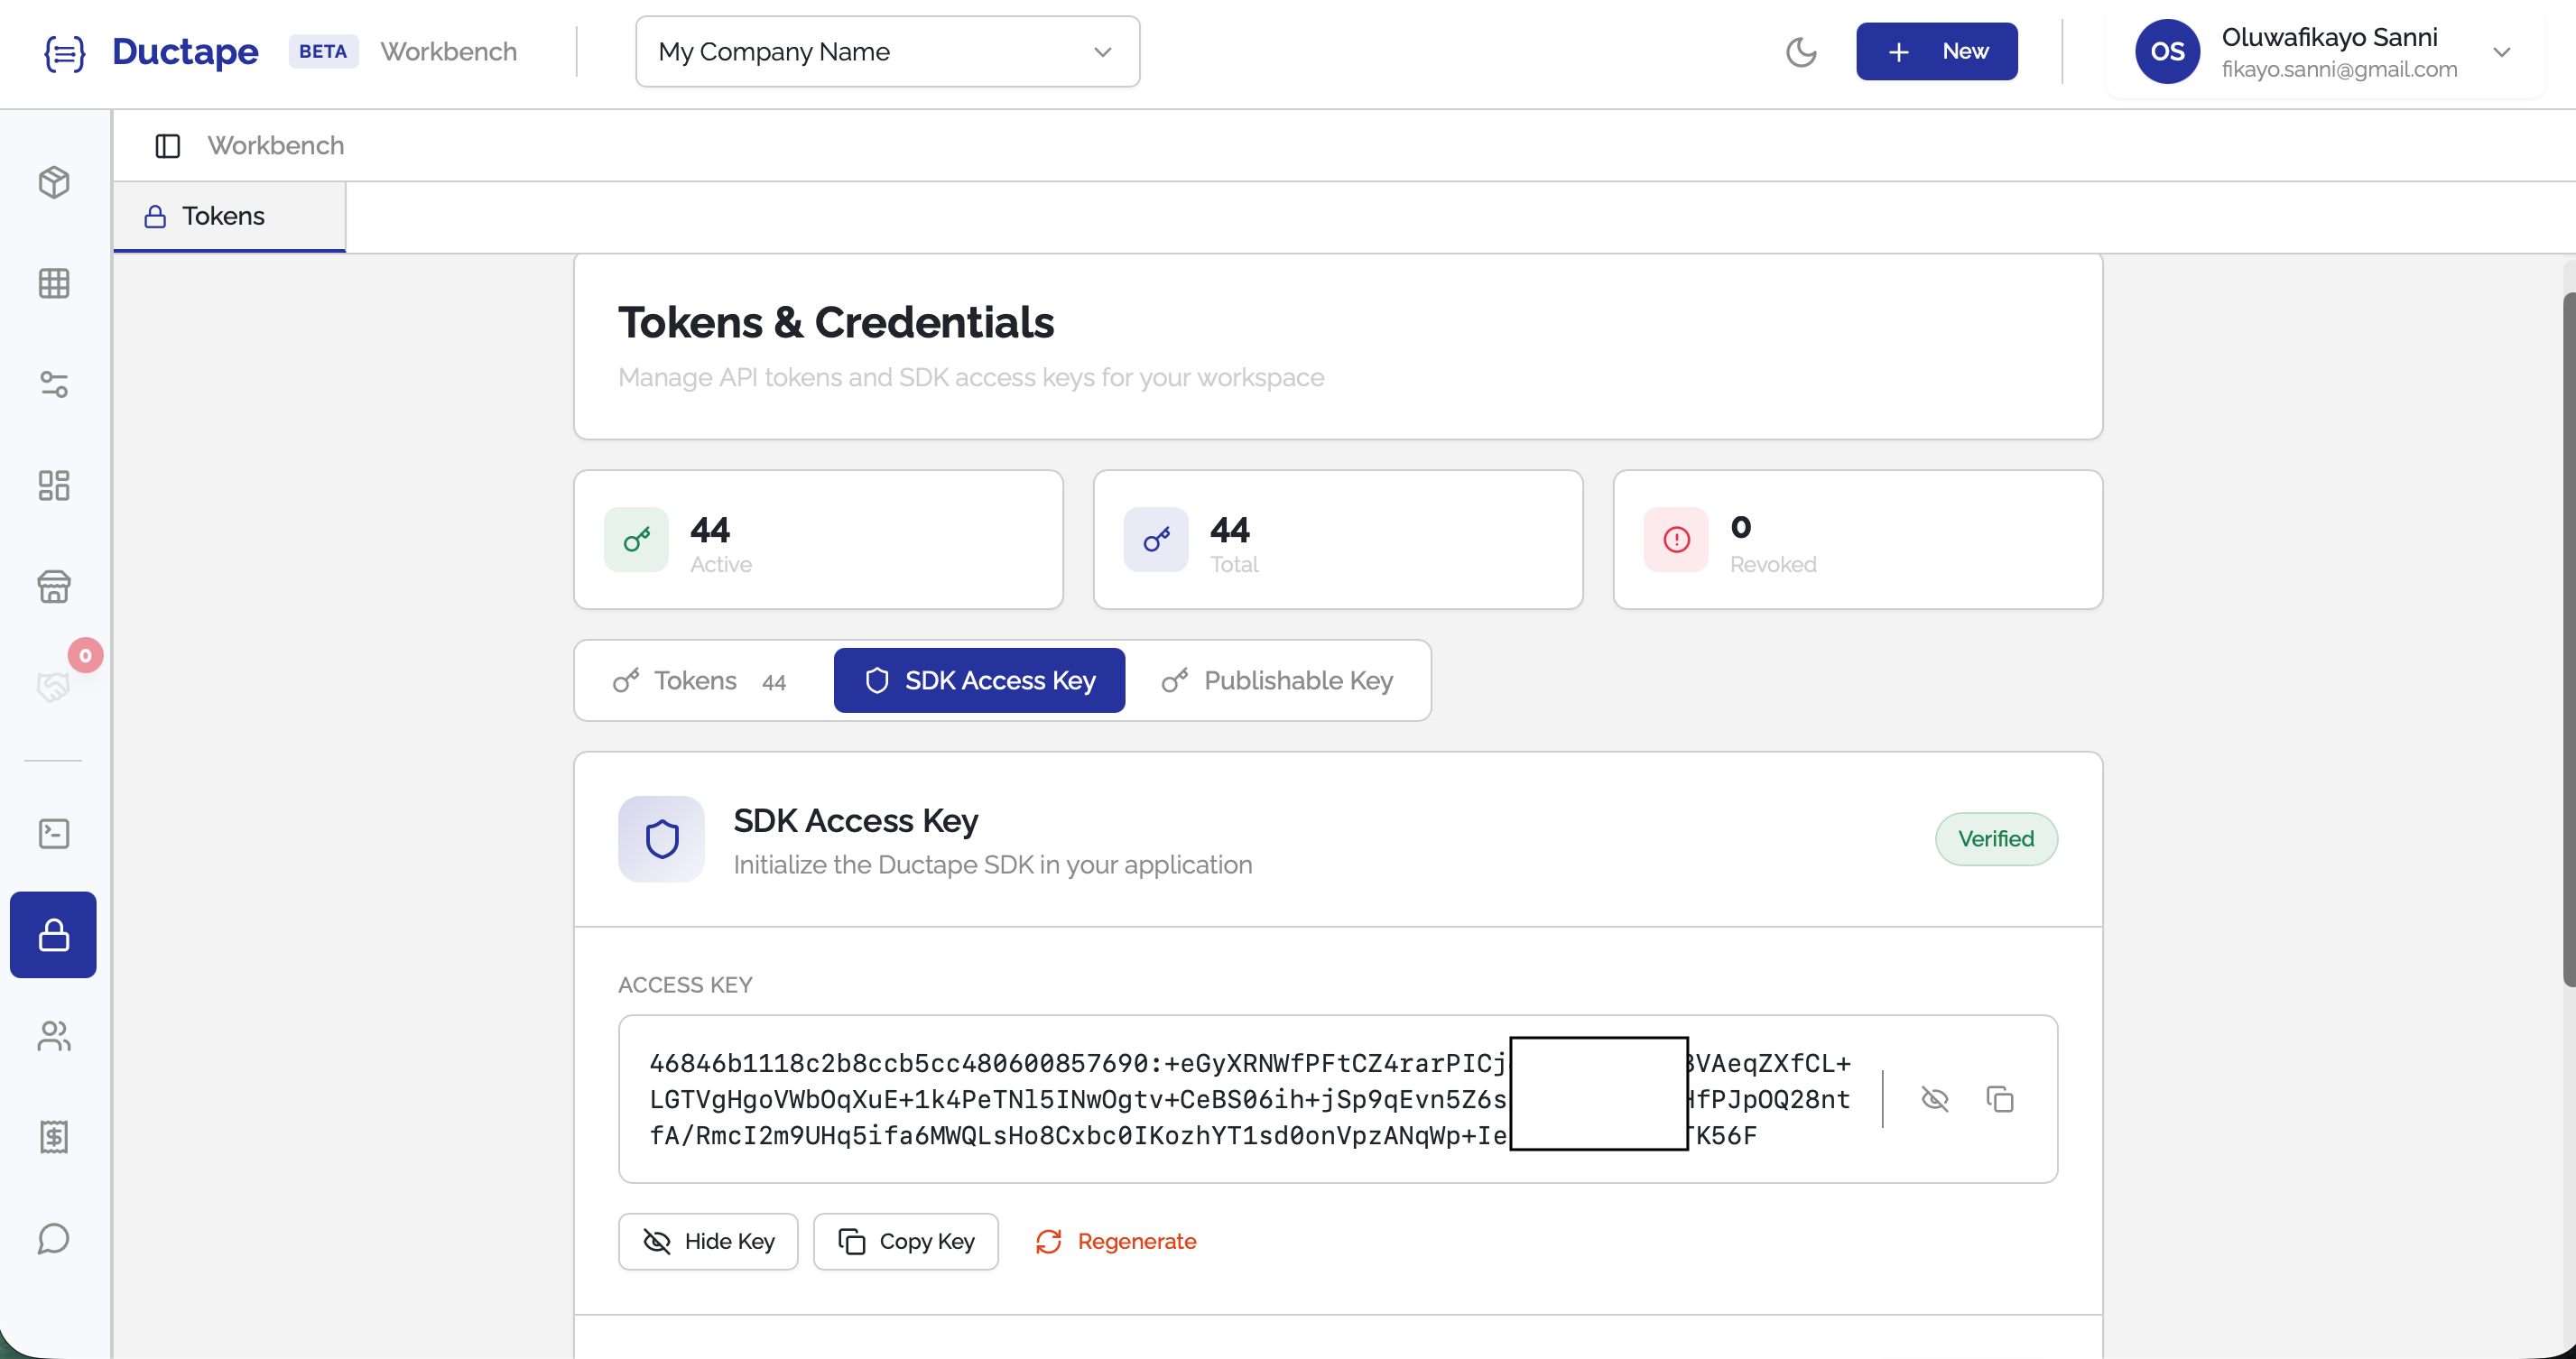This screenshot has width=2576, height=1359.
Task: Open the apps dashboard from the sidebar
Action: point(53,486)
